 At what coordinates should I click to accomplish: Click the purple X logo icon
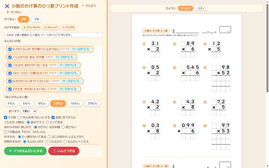coord(7,6)
